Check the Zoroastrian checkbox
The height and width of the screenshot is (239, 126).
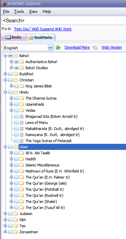[x=10, y=232]
